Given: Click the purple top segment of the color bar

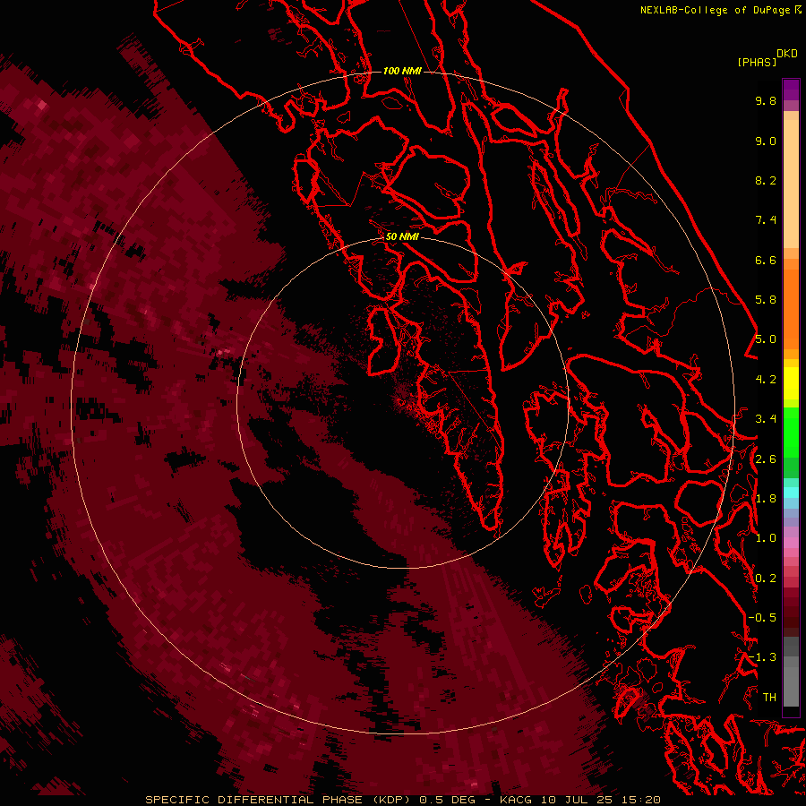Looking at the screenshot, I should tap(791, 90).
